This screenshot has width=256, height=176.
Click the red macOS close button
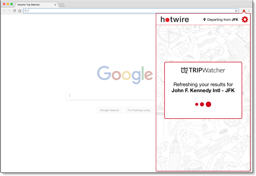click(x=4, y=4)
